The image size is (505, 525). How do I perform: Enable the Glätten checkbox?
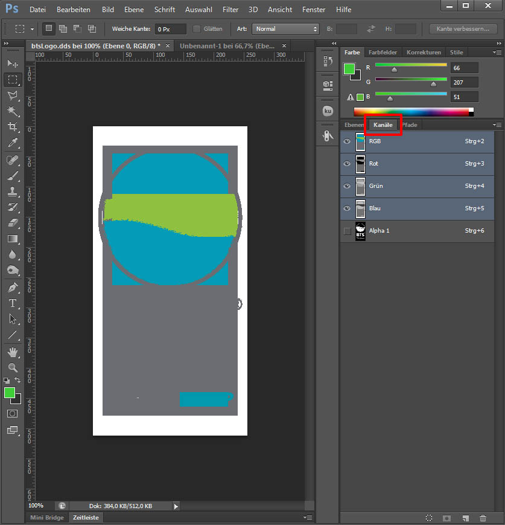coord(197,29)
